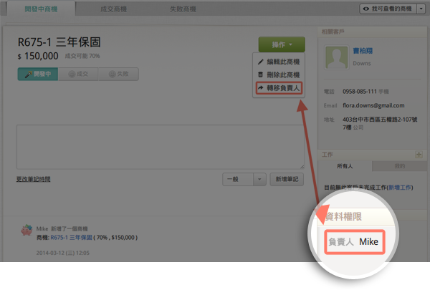Image resolution: width=430 pixels, height=290 pixels.
Task: Set deal status to 成交
Action: [78, 74]
